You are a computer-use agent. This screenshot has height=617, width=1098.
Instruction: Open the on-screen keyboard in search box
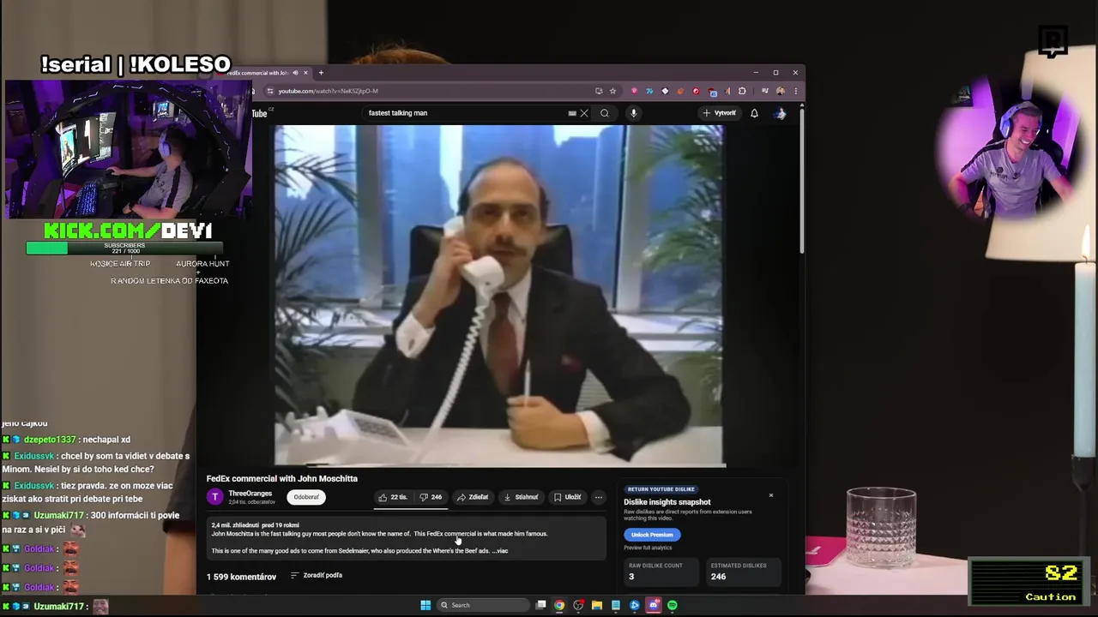(x=572, y=113)
